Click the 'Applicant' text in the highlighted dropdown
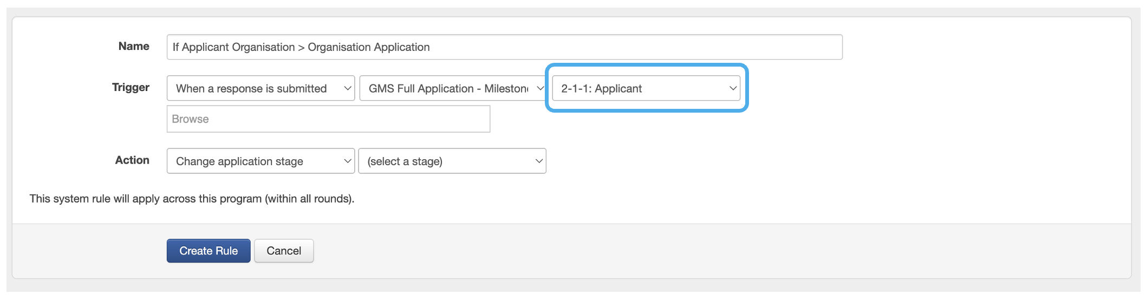The height and width of the screenshot is (300, 1146). [x=618, y=88]
